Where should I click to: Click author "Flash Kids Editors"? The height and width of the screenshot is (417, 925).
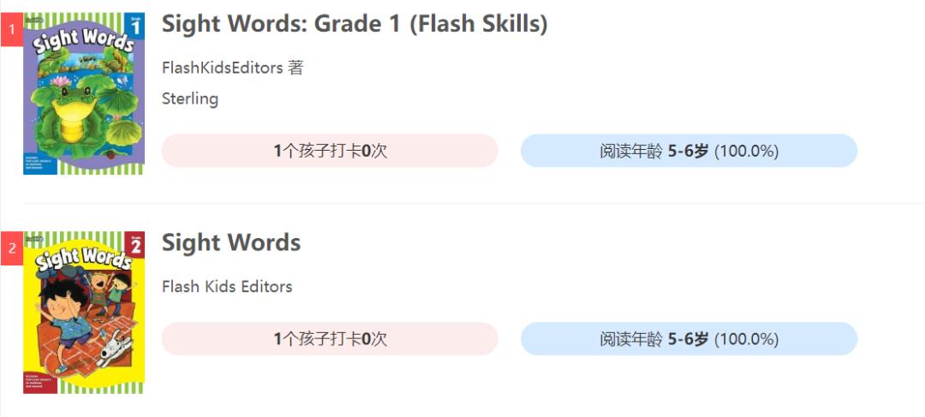point(227,287)
